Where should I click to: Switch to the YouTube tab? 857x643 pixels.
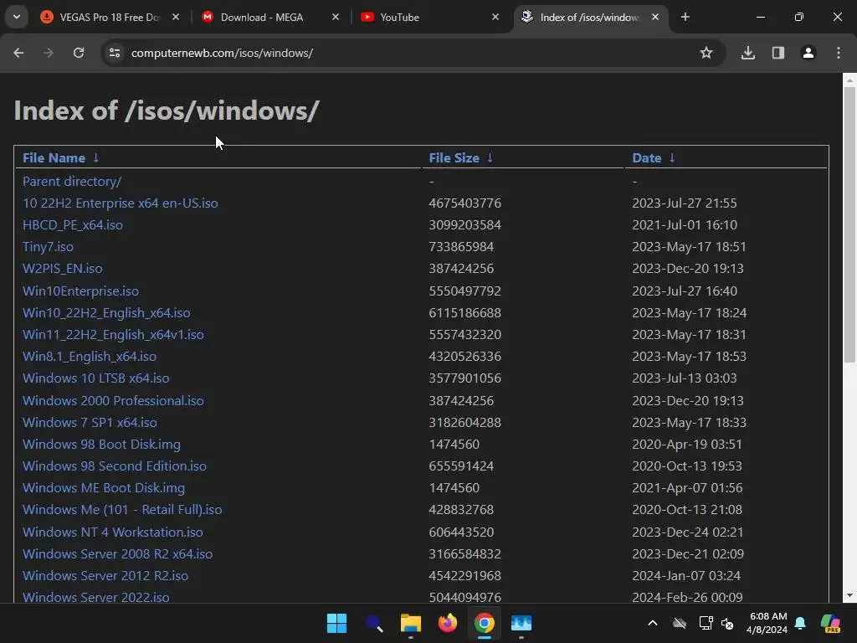(x=431, y=17)
